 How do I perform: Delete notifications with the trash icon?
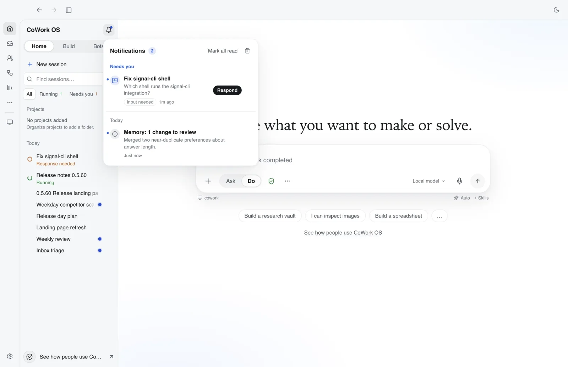click(247, 51)
